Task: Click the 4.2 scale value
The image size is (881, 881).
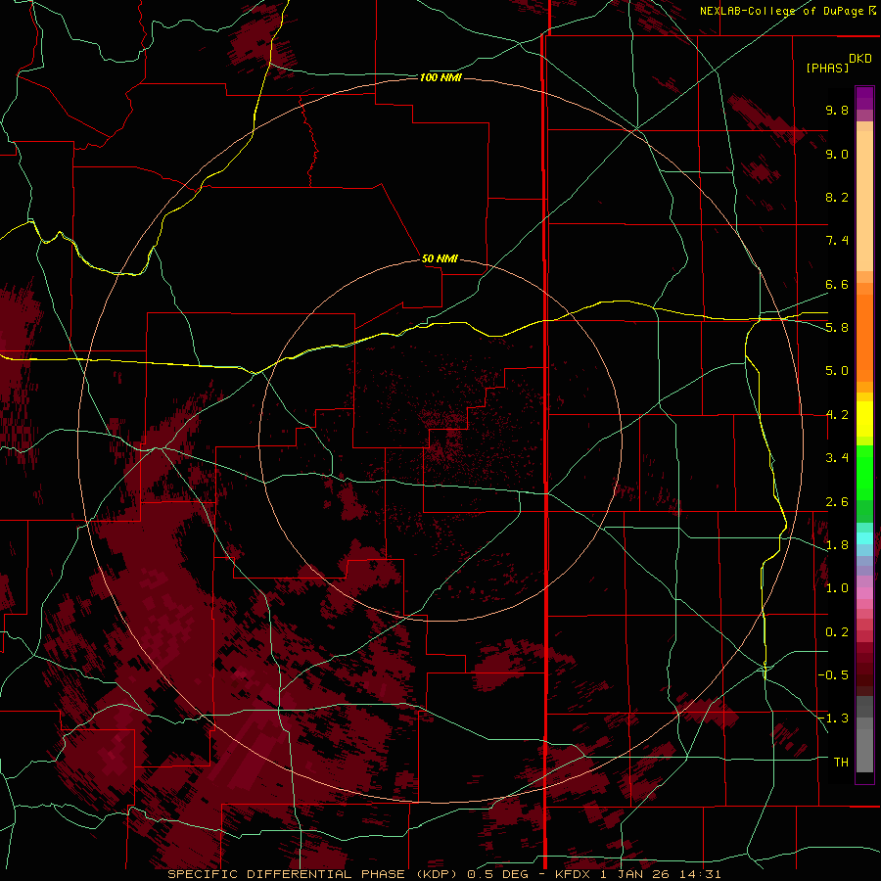Action: (x=837, y=415)
